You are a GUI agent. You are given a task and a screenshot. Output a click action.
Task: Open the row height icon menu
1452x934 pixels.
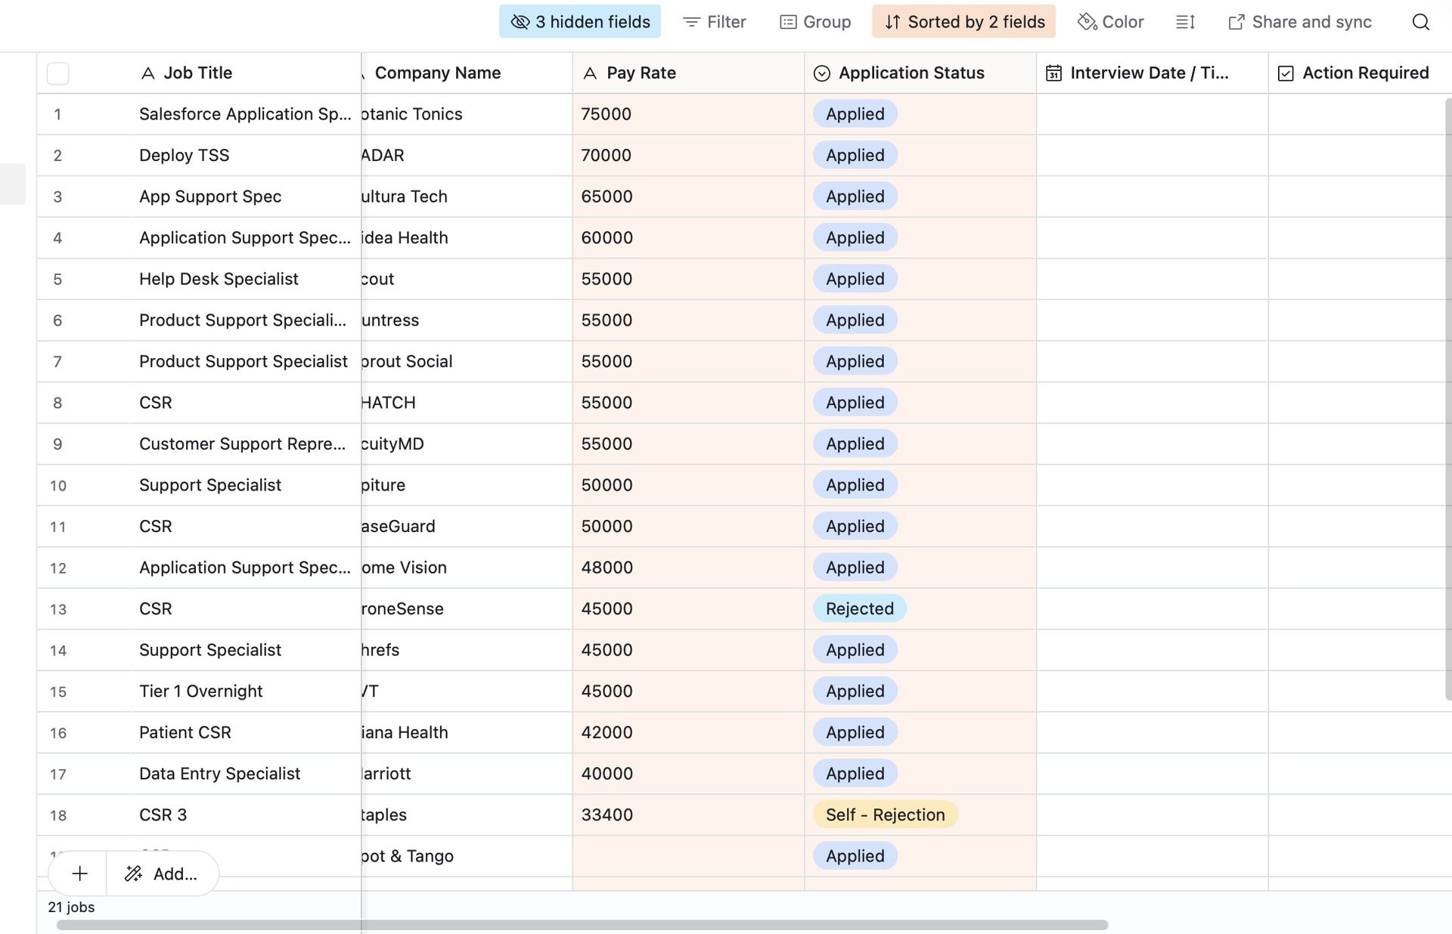click(x=1185, y=22)
